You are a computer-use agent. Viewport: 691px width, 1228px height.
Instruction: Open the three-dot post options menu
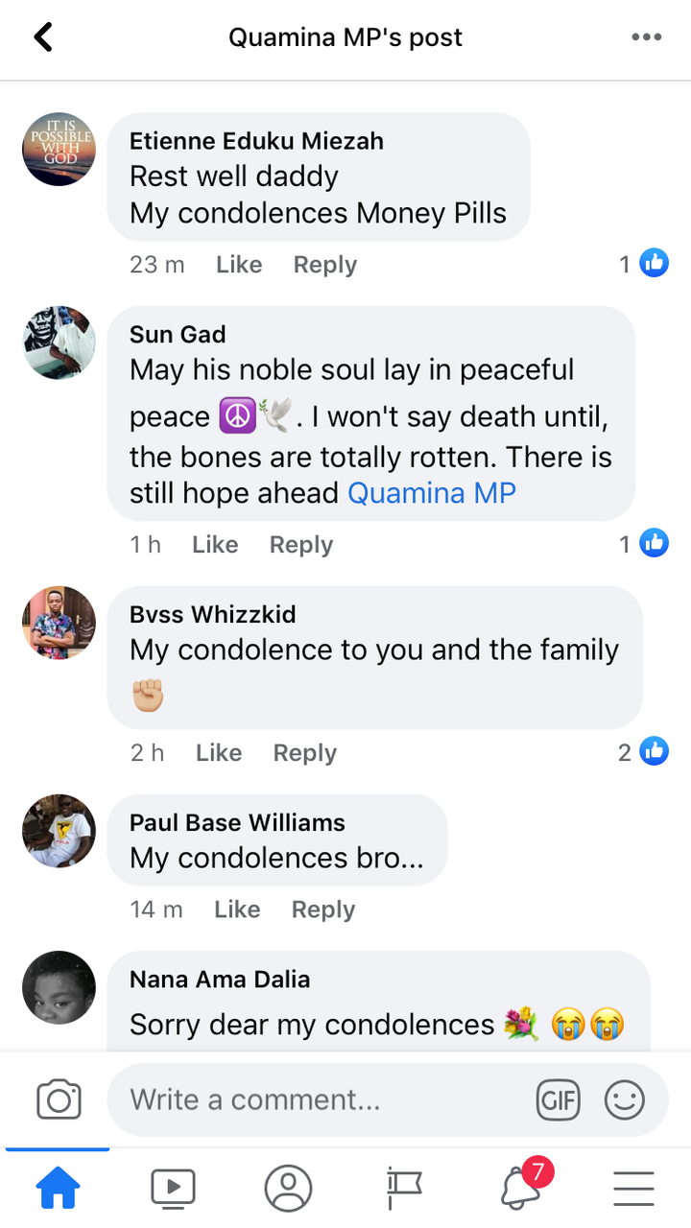(x=647, y=37)
